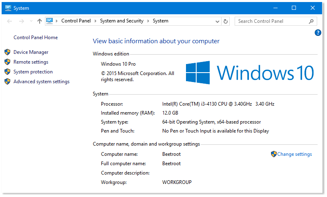Viewport: 327px width, 197px height.
Task: Click Beetroot next to Computer name
Action: click(171, 154)
